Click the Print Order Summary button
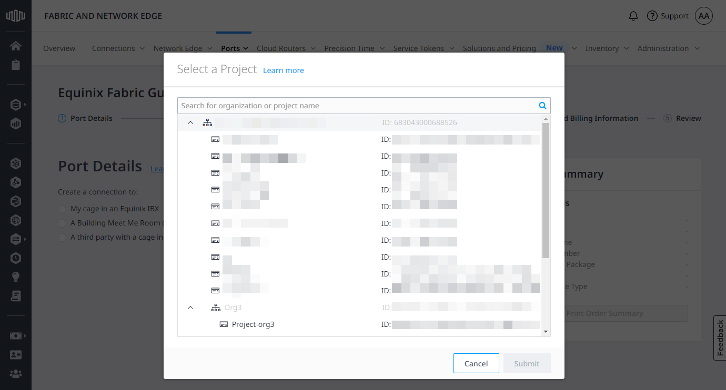The height and width of the screenshot is (390, 726). pos(604,313)
